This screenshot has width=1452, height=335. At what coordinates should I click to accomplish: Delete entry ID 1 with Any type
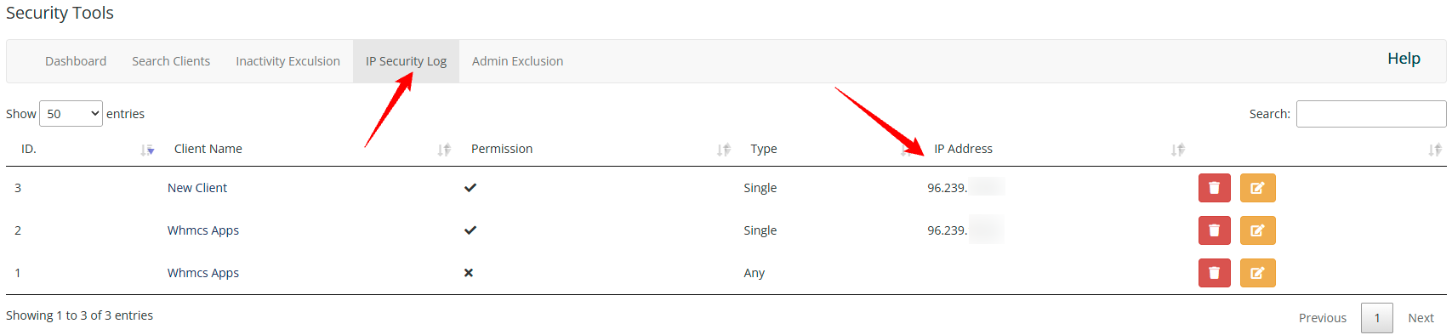tap(1214, 273)
